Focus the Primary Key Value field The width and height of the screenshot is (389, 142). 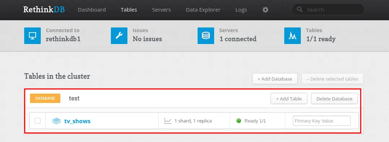[x=322, y=121]
